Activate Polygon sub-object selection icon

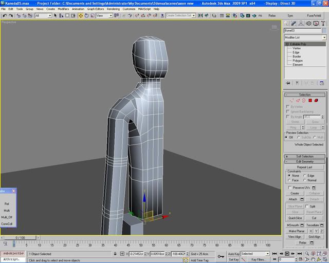pos(310,101)
